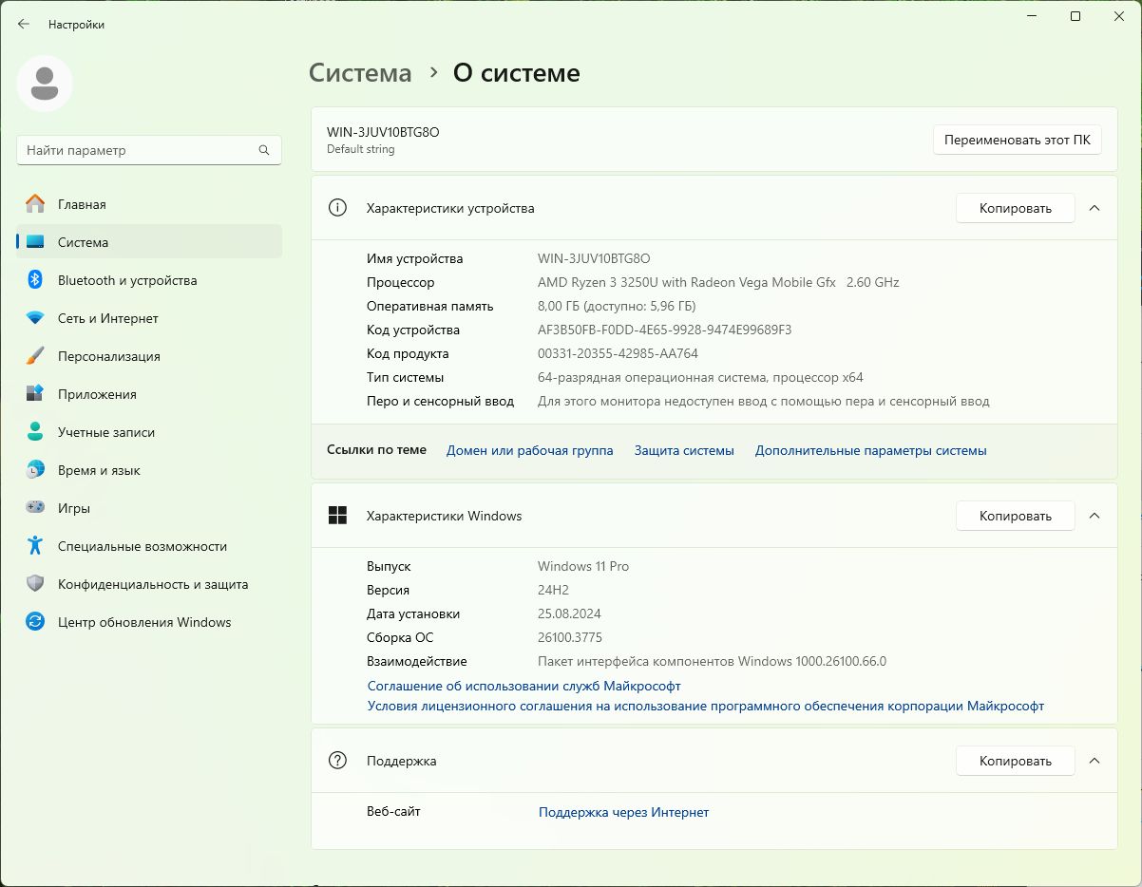The width and height of the screenshot is (1142, 887).
Task: Click the Центр обновления Windows sync icon
Action: coord(35,622)
